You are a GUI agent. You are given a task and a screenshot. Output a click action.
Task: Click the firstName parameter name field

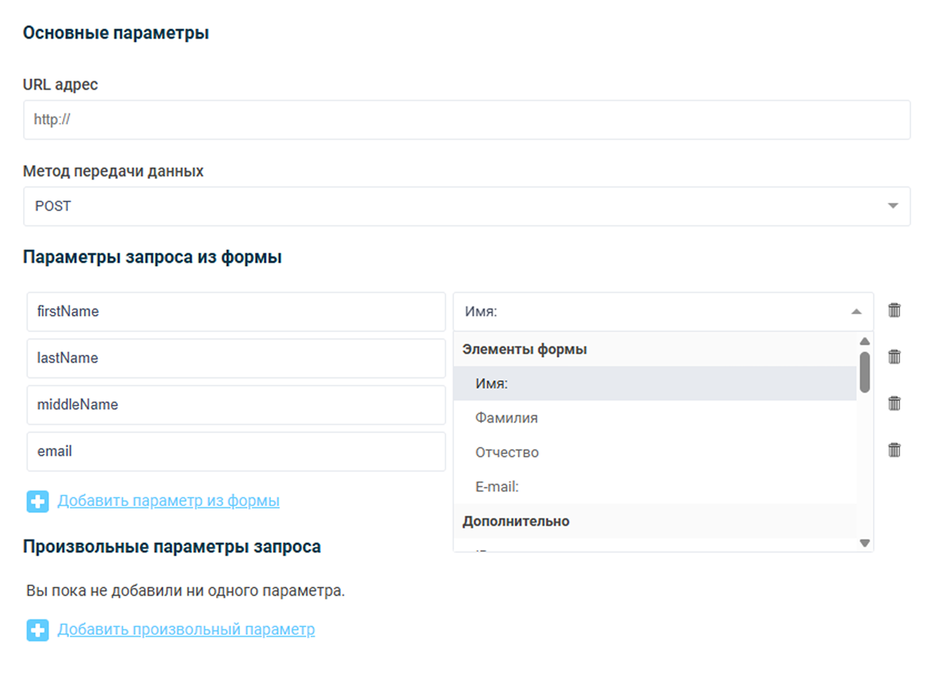coord(236,312)
